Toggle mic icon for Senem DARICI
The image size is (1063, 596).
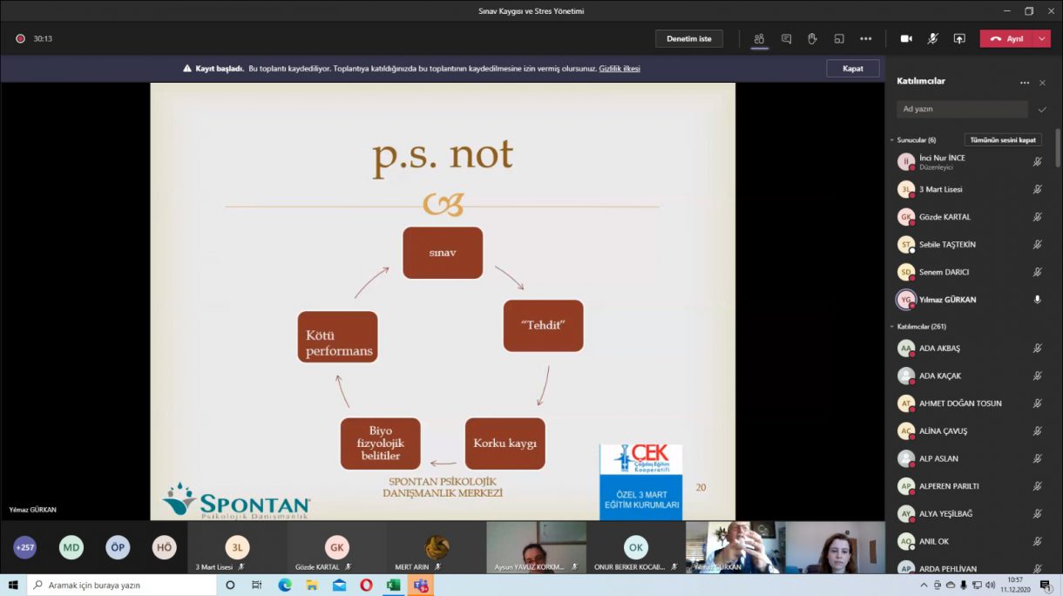pos(1038,272)
